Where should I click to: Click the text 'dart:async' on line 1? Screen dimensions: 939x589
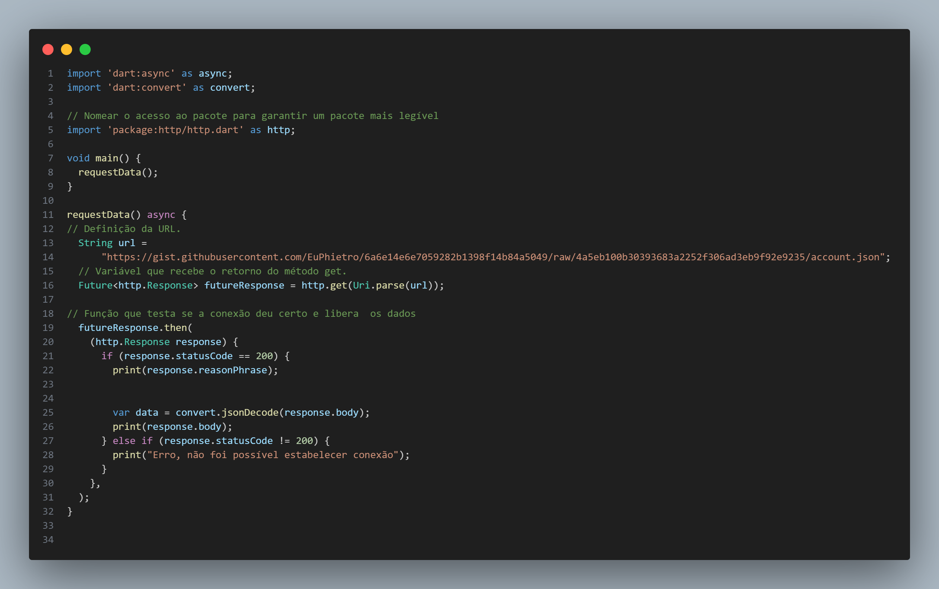(x=141, y=73)
